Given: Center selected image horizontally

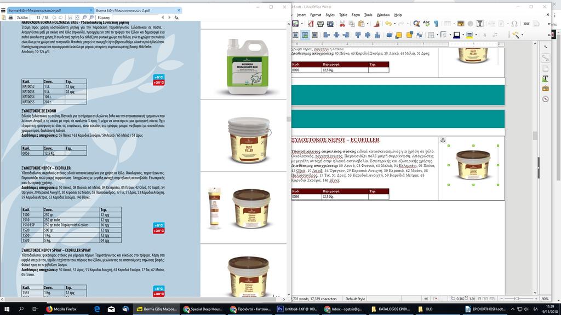Looking at the screenshot, I should pos(336,34).
